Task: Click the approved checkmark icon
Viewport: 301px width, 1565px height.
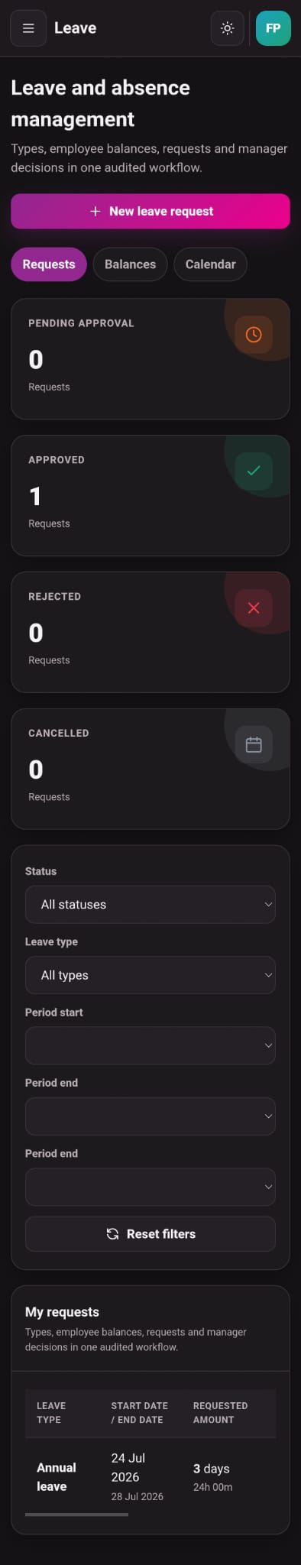Action: (x=254, y=471)
